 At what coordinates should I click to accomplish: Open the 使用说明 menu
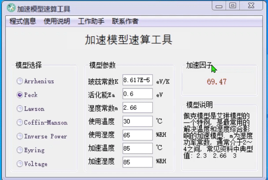coord(57,21)
